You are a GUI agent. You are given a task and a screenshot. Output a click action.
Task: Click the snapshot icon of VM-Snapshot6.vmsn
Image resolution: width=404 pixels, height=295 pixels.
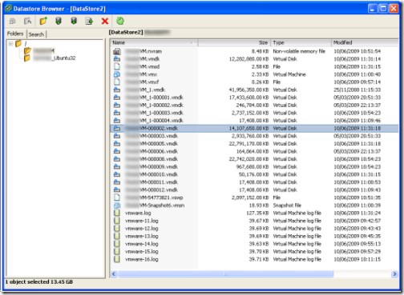117,205
